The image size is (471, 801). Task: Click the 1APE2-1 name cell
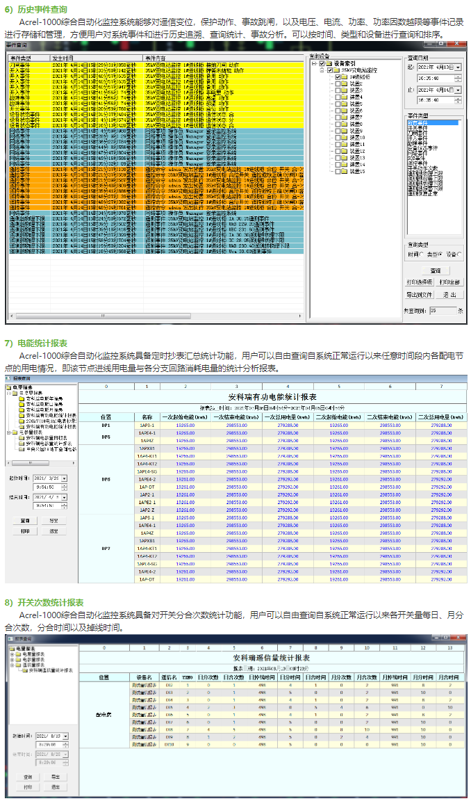tap(147, 502)
